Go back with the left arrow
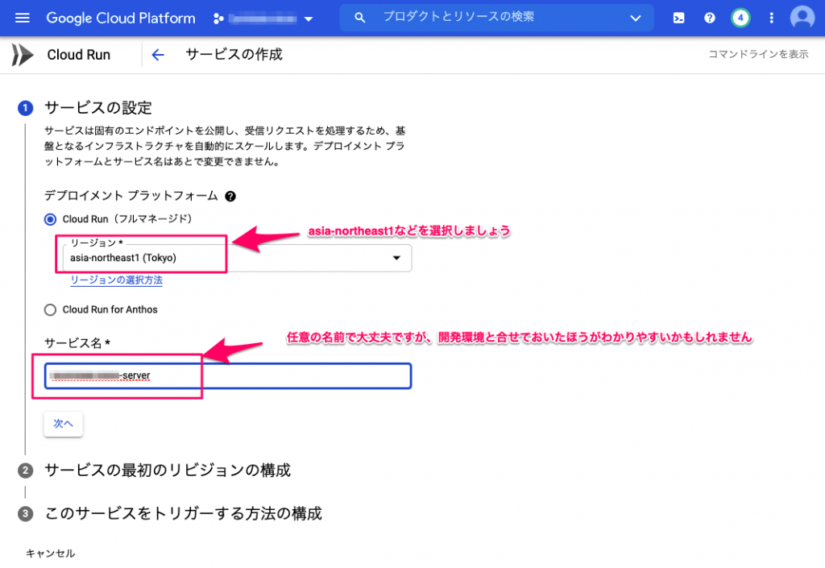Viewport: 825px width, 568px height. [x=157, y=55]
